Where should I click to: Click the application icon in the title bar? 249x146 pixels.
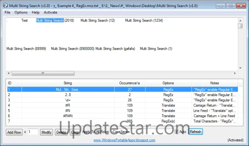[5, 6]
